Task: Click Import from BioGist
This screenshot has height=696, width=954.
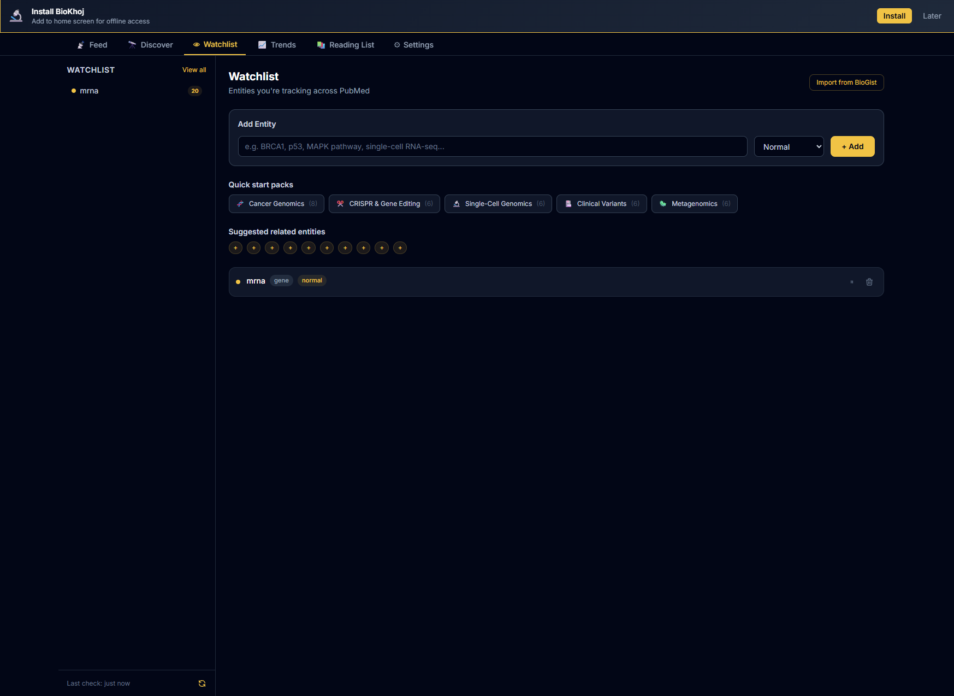Action: coord(846,82)
